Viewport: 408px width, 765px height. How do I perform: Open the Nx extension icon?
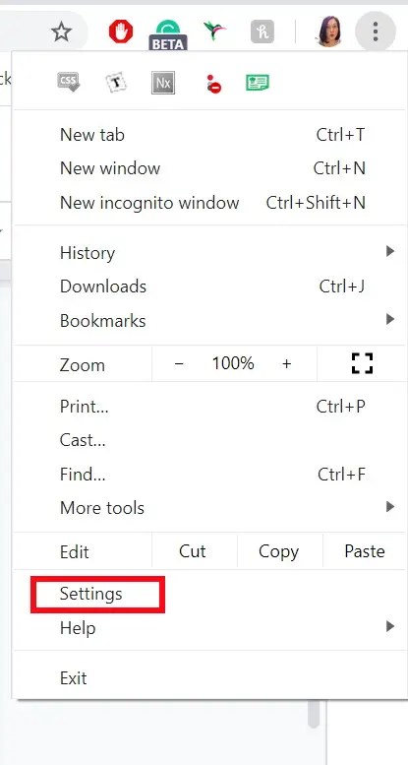(x=163, y=83)
